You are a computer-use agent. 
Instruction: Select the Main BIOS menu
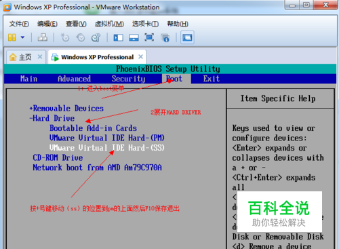click(28, 79)
